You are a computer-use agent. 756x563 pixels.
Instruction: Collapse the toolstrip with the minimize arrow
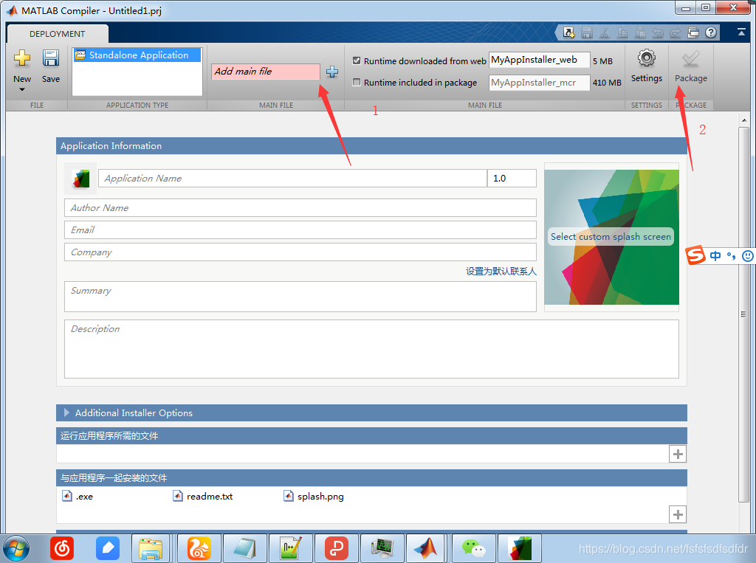pyautogui.click(x=741, y=32)
